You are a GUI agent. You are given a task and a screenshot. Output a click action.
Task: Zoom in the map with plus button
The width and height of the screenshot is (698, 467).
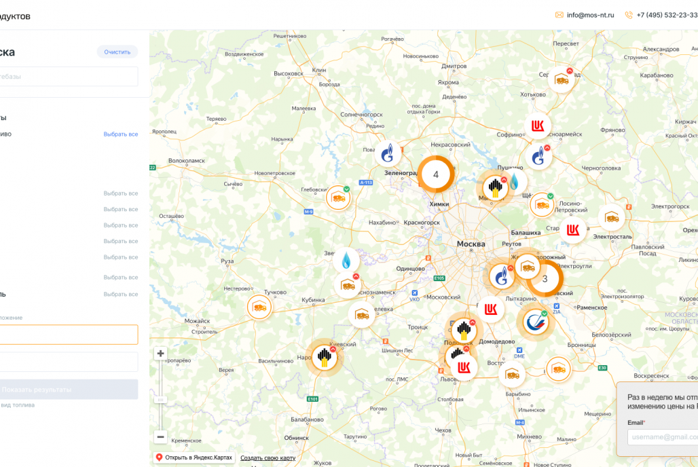[x=161, y=353]
